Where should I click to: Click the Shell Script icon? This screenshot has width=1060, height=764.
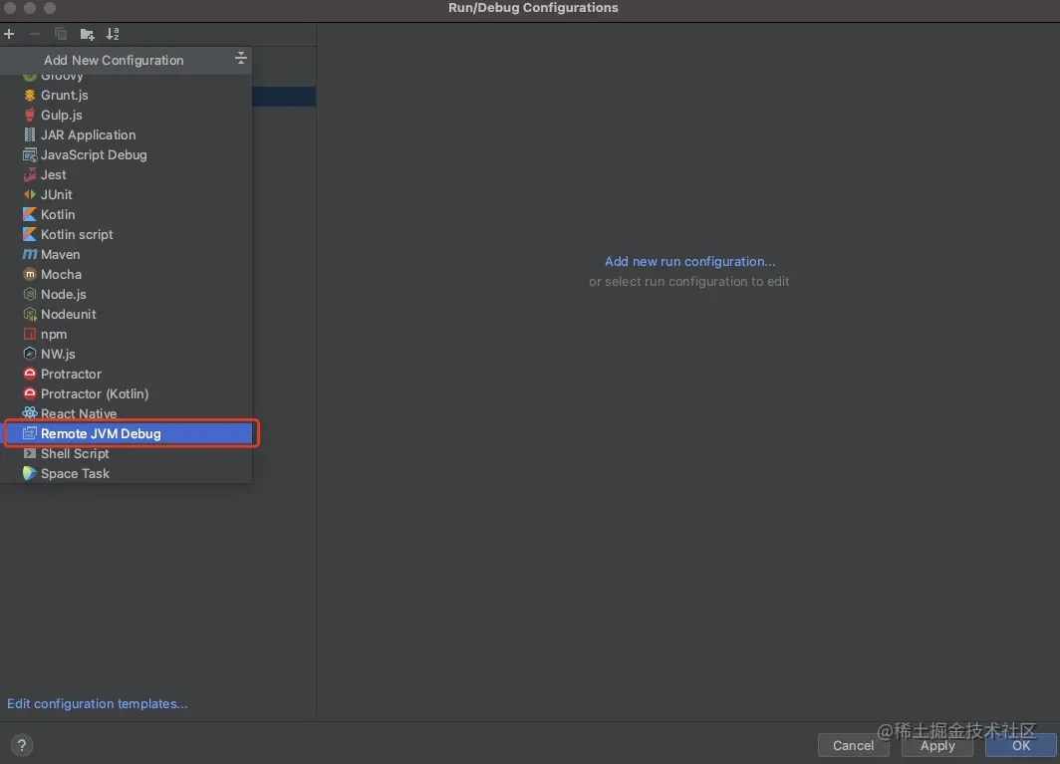(x=30, y=453)
